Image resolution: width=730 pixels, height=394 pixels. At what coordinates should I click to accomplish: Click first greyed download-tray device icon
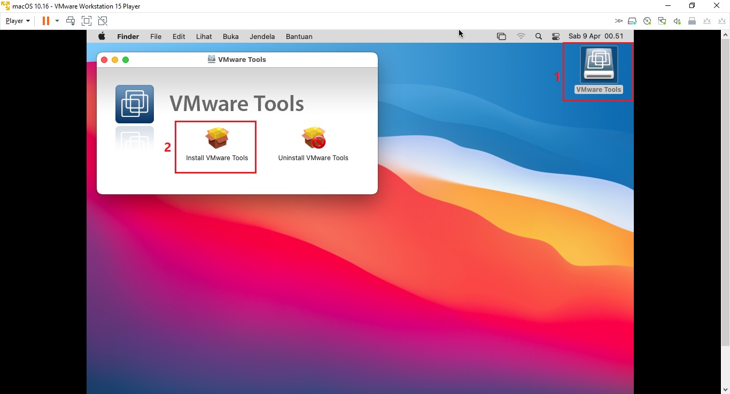[x=707, y=21]
